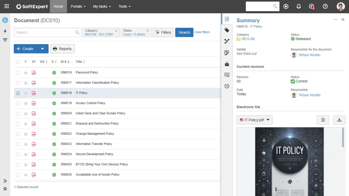Check the ISMS19 Access Control Policy row
Screen dimensions: 349x196
point(18,103)
